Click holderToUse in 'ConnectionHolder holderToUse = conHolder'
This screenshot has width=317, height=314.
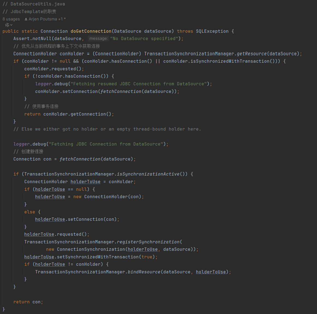(x=85, y=182)
